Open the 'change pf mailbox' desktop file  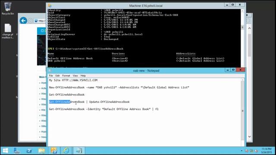[x=8, y=31]
